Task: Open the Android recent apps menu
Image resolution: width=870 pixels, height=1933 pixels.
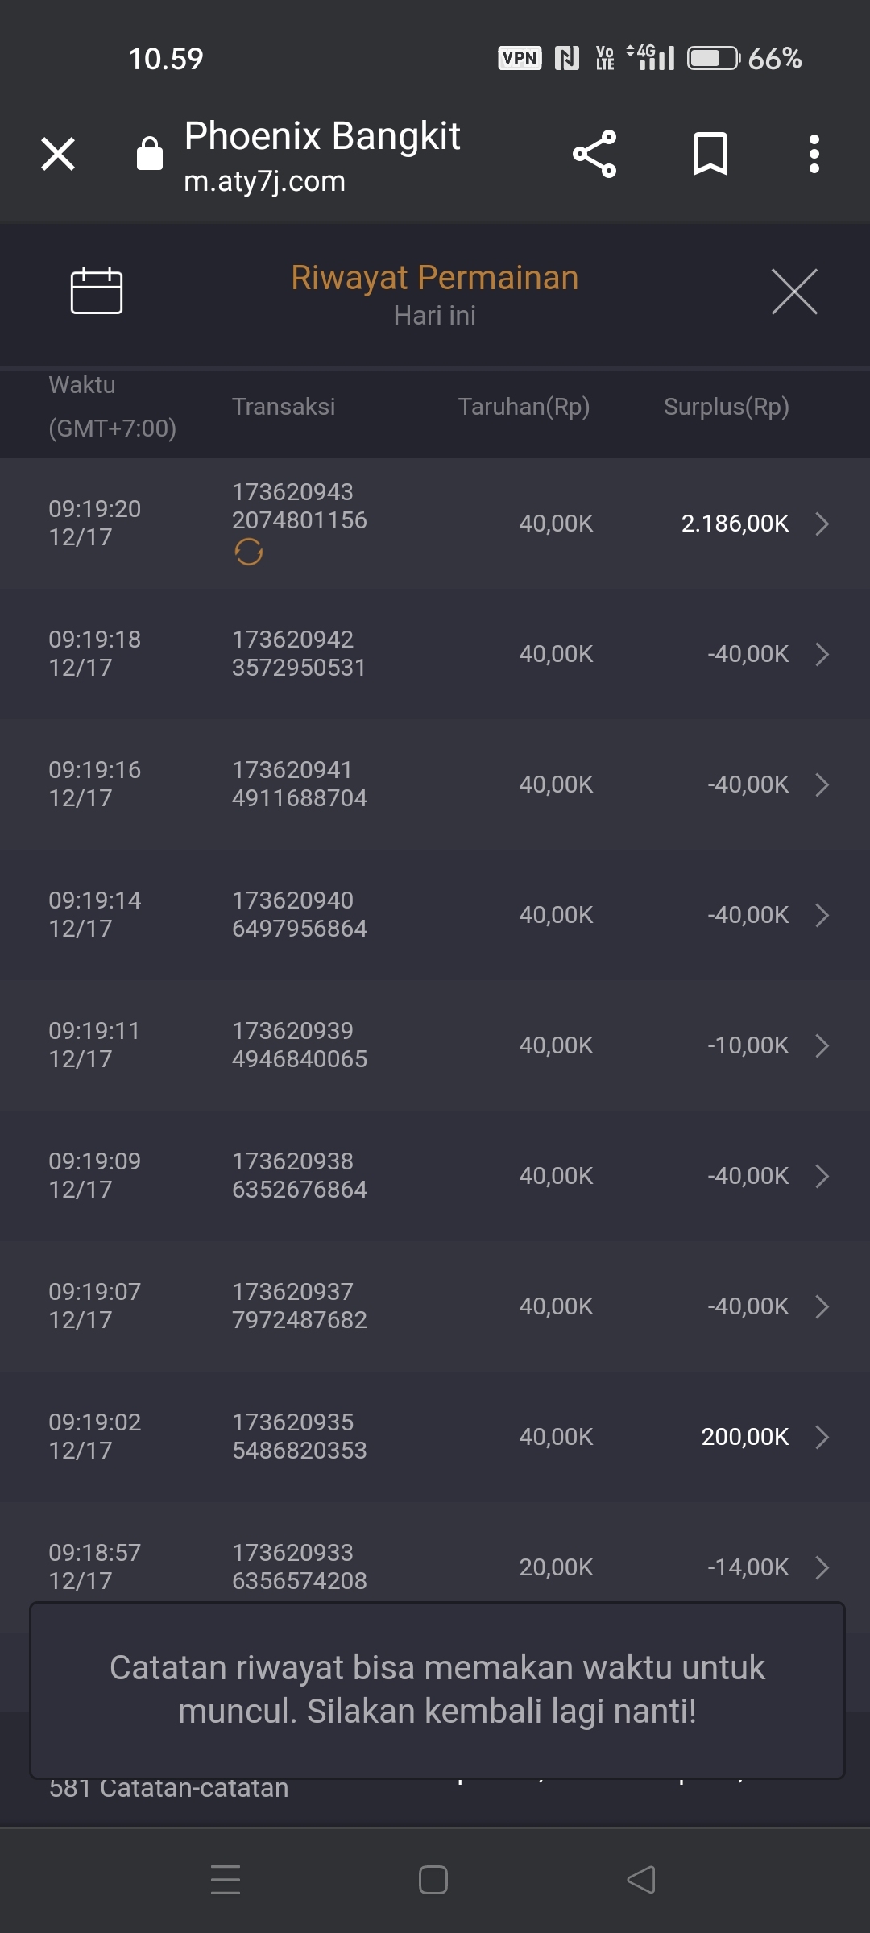Action: pyautogui.click(x=226, y=1880)
